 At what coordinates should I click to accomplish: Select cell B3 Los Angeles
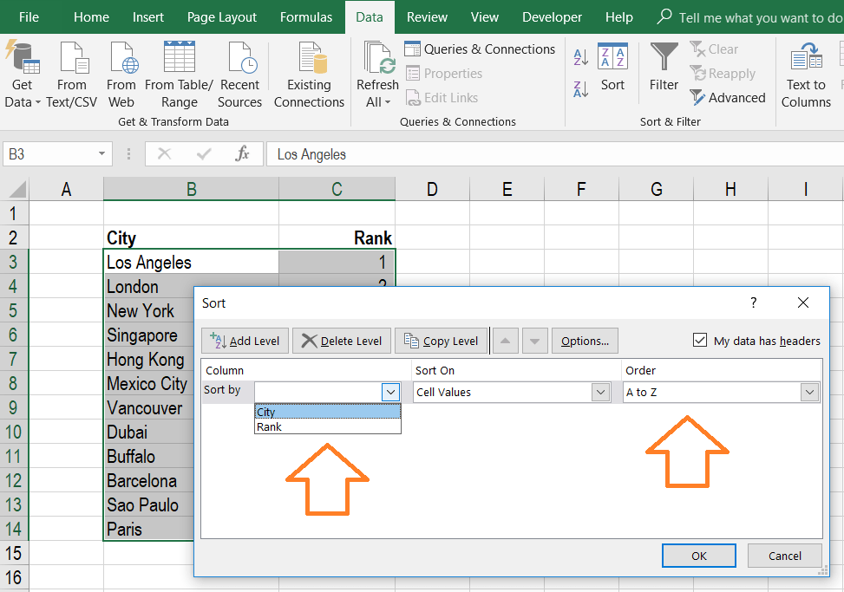[x=191, y=262]
